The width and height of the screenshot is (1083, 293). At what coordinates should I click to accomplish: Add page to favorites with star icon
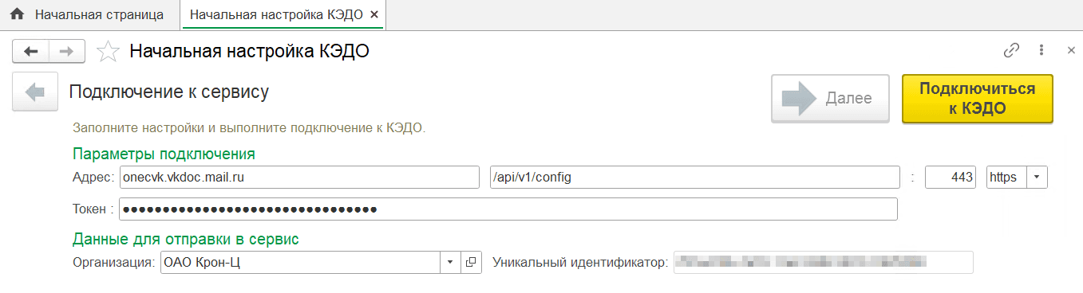click(x=107, y=52)
